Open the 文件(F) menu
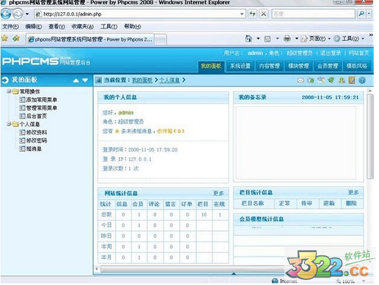The height and width of the screenshot is (285, 379). click(10, 27)
